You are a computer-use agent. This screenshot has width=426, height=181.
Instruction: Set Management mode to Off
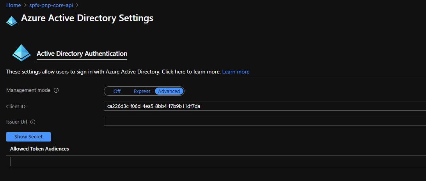click(x=117, y=91)
